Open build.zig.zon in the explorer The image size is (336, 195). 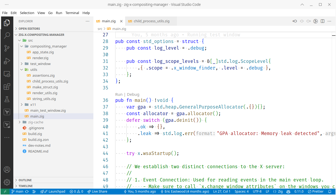coord(53,140)
